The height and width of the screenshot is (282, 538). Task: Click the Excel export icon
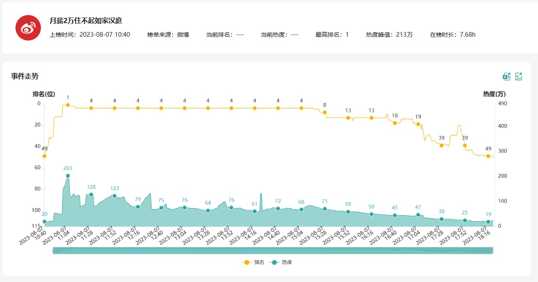coord(506,76)
